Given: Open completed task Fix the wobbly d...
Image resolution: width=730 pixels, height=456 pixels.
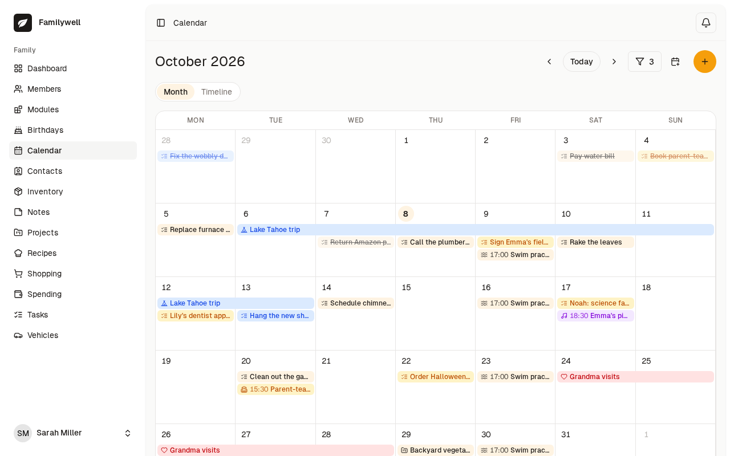Looking at the screenshot, I should 196,156.
